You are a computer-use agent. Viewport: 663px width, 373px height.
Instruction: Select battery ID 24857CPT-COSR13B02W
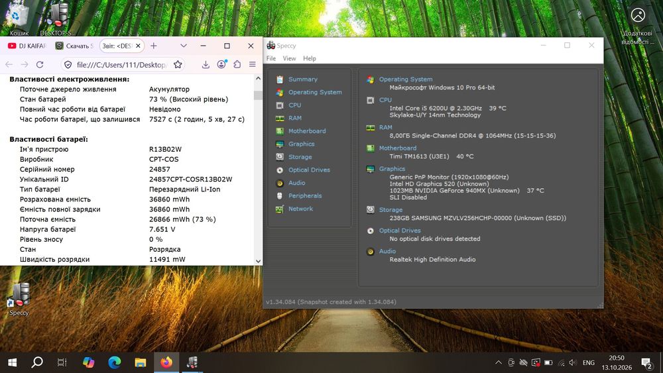pos(191,179)
